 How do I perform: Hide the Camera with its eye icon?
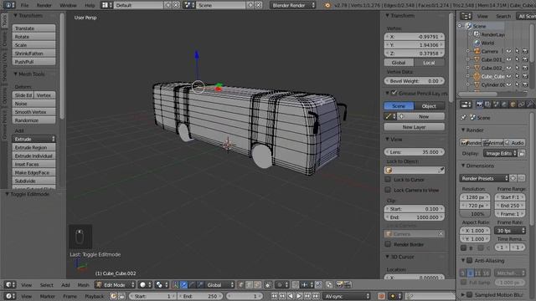(509, 51)
